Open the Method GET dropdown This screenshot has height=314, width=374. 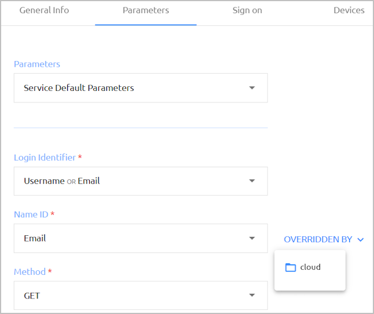click(x=141, y=296)
